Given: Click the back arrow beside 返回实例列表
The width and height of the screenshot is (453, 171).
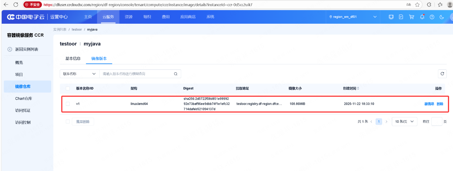Looking at the screenshot, I should (x=10, y=49).
